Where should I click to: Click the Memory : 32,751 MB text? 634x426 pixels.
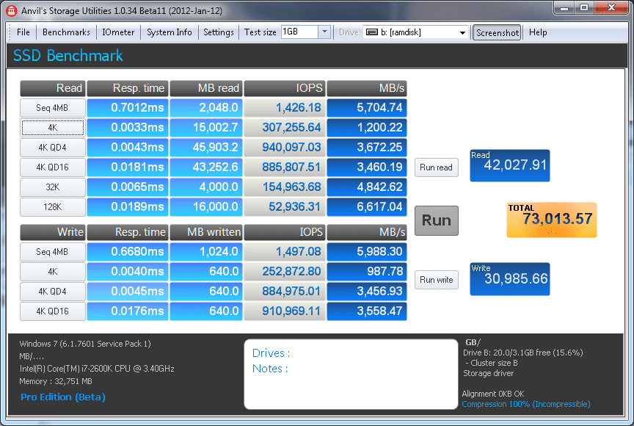coord(56,381)
